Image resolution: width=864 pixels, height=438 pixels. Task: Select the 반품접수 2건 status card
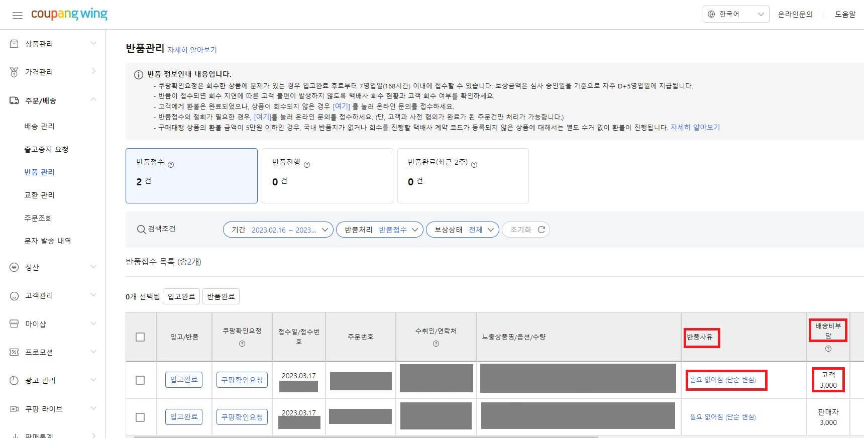click(x=191, y=176)
